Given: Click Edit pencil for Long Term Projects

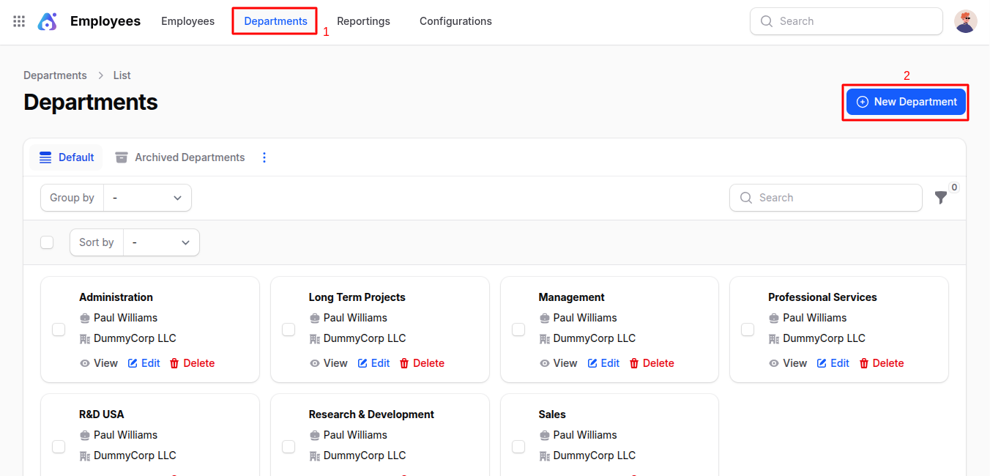Looking at the screenshot, I should [362, 363].
